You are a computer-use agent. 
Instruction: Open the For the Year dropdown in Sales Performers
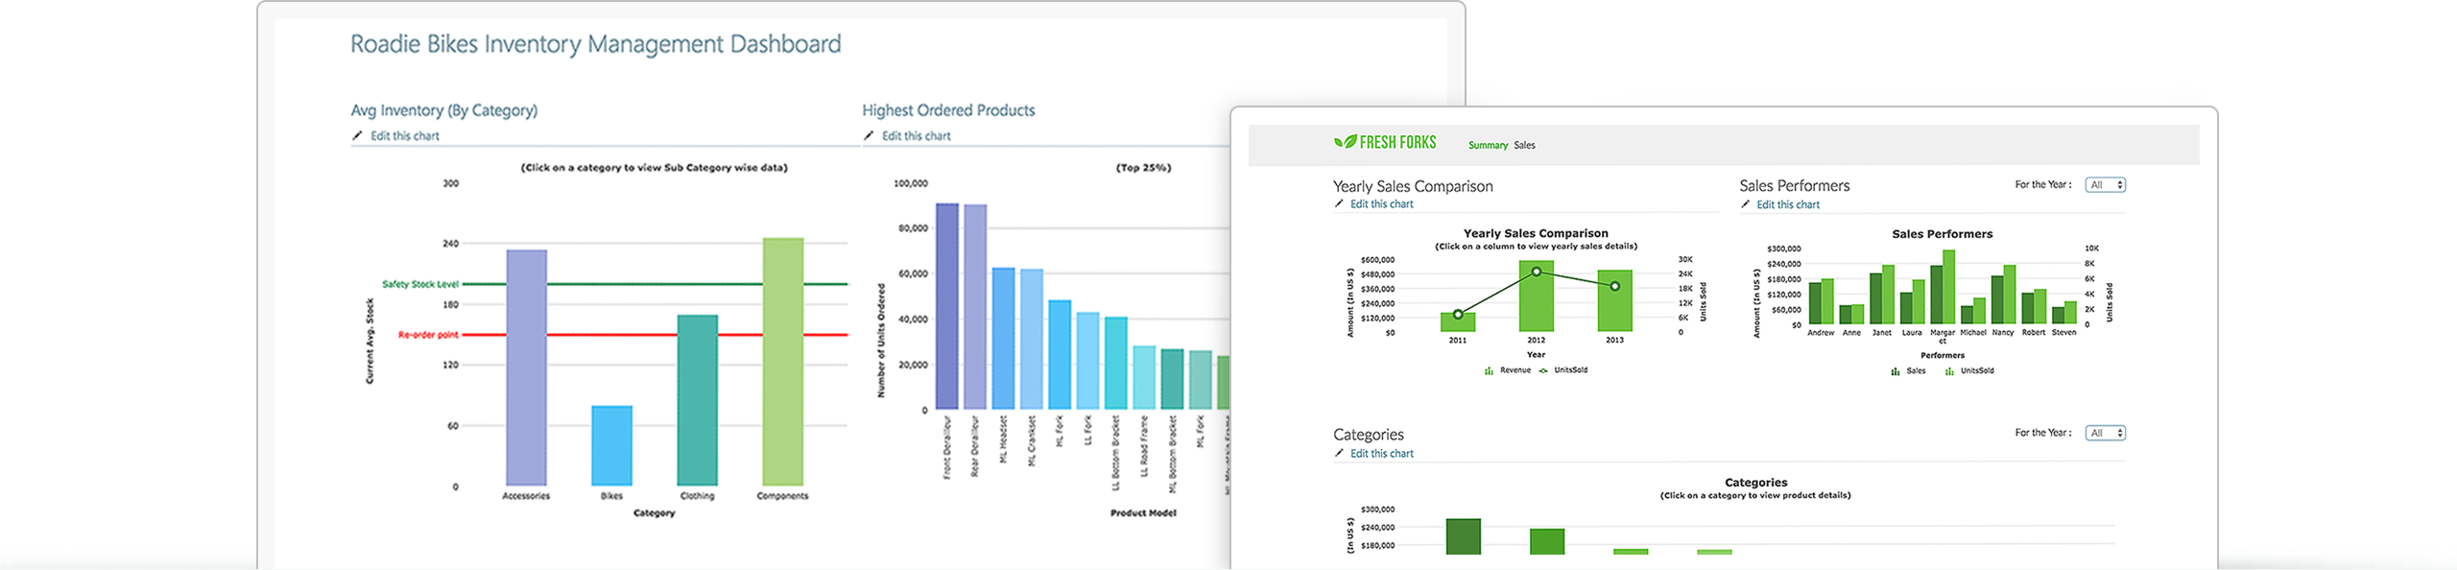tap(2106, 185)
